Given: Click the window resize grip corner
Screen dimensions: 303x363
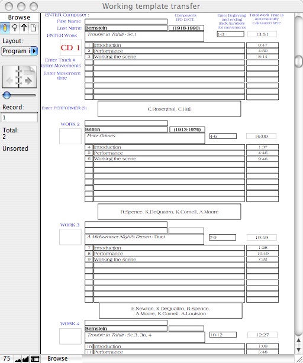Looking at the screenshot, I should pos(299,359).
